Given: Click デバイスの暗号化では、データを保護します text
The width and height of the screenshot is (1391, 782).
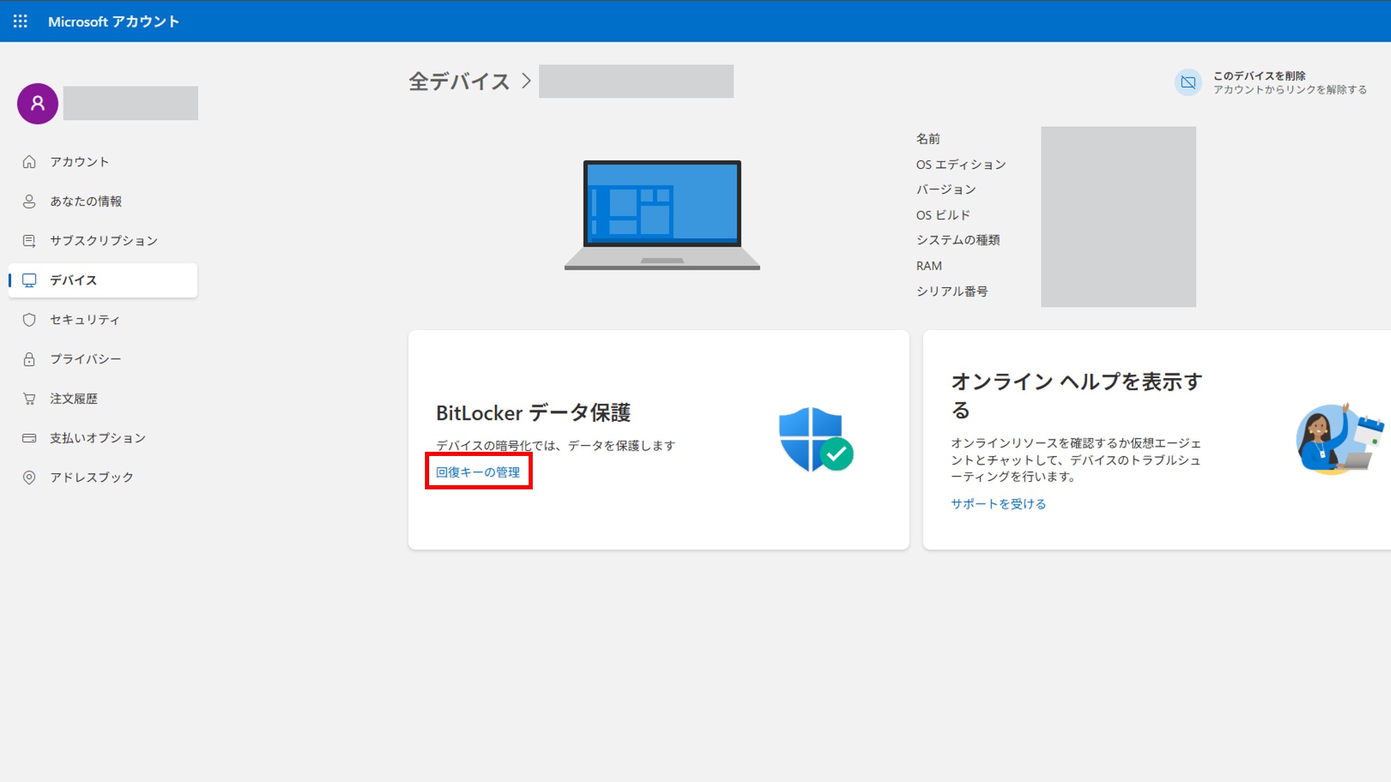Looking at the screenshot, I should tap(555, 446).
